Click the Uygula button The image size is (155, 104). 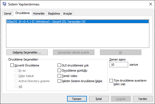(x=121, y=99)
